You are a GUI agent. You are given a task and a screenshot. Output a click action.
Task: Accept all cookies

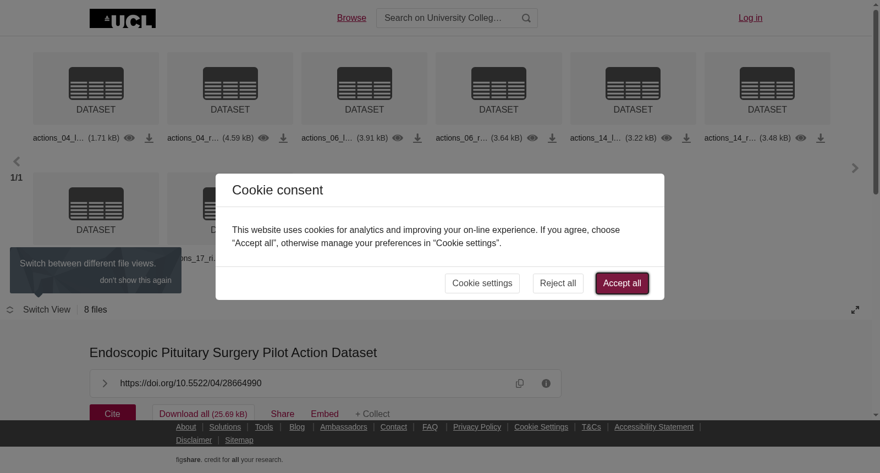622,283
